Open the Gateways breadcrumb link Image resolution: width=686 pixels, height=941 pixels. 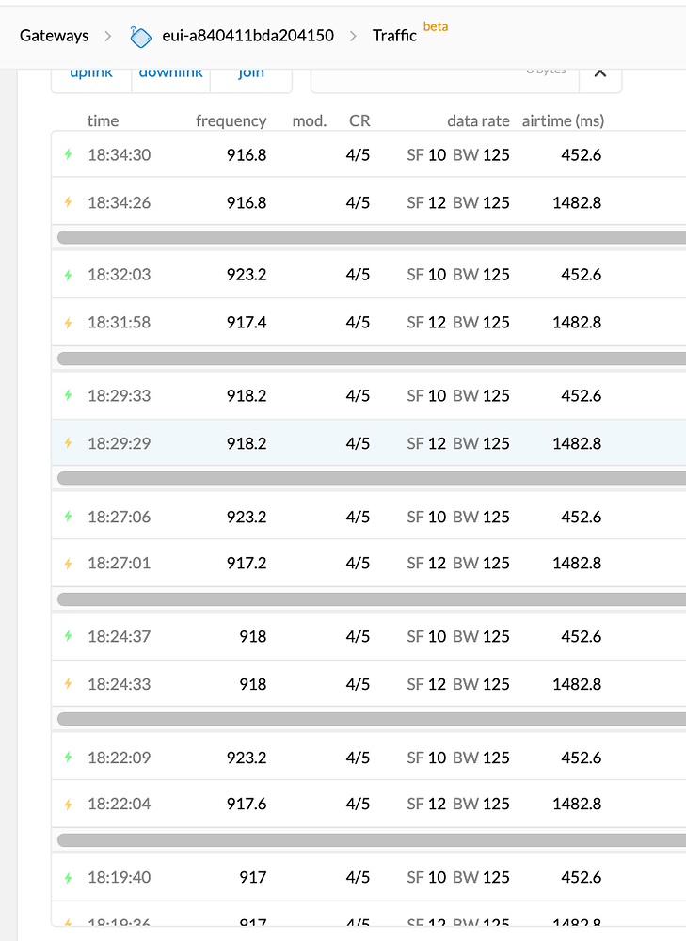[54, 36]
